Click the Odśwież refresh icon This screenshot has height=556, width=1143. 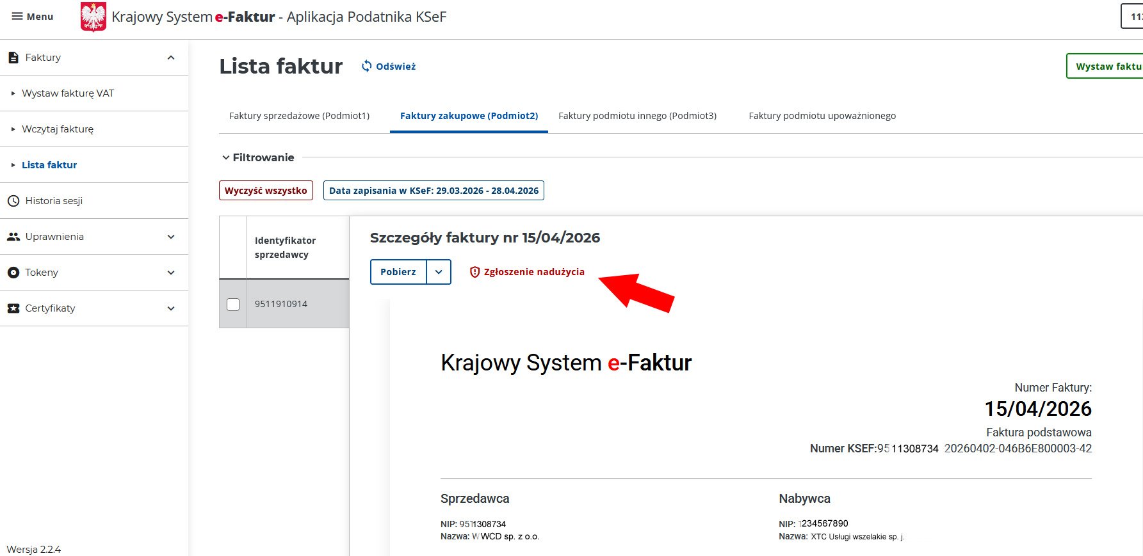coord(366,66)
